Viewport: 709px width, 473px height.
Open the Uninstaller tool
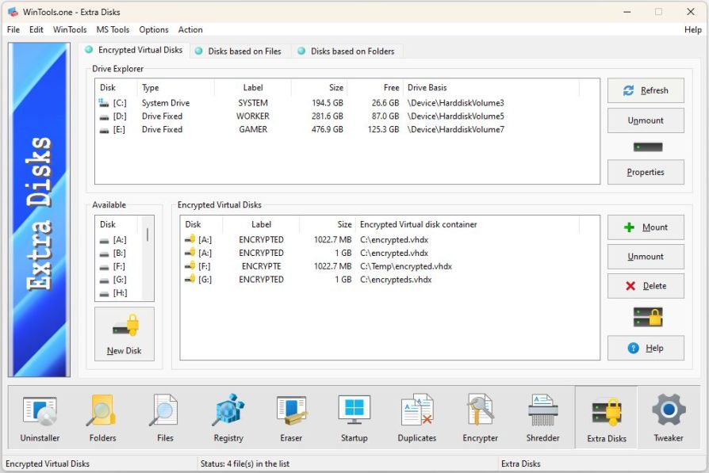[x=40, y=417]
